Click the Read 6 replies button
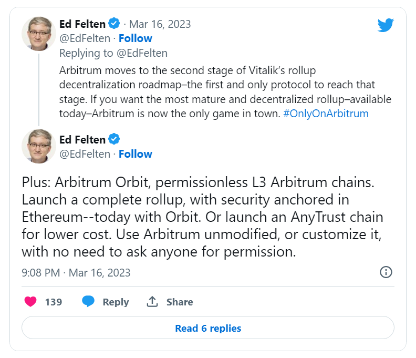This screenshot has height=358, width=416. pyautogui.click(x=208, y=328)
